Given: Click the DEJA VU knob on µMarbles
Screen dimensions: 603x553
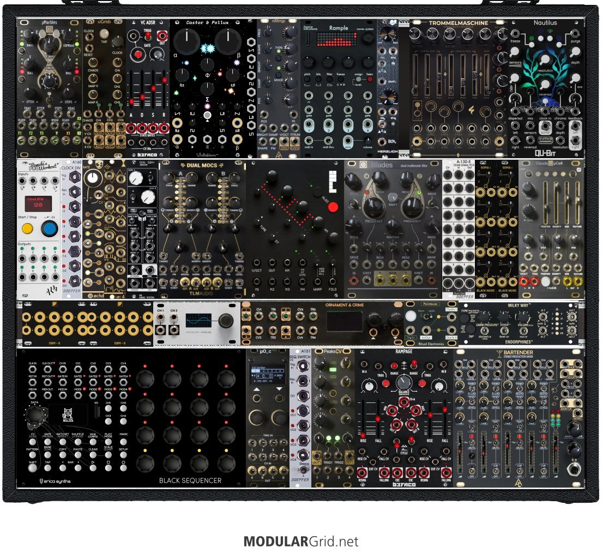Looking at the screenshot, I should 49,46.
